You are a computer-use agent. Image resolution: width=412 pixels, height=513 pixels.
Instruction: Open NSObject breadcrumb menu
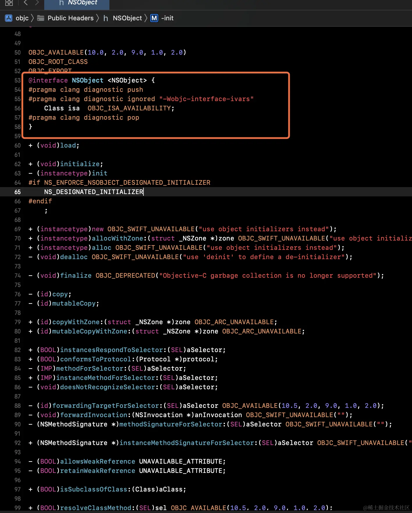point(127,18)
